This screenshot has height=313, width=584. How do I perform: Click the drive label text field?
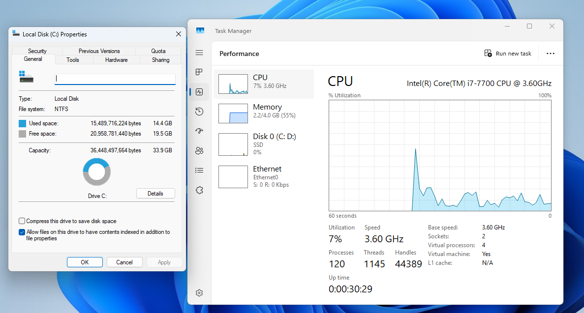pyautogui.click(x=115, y=79)
